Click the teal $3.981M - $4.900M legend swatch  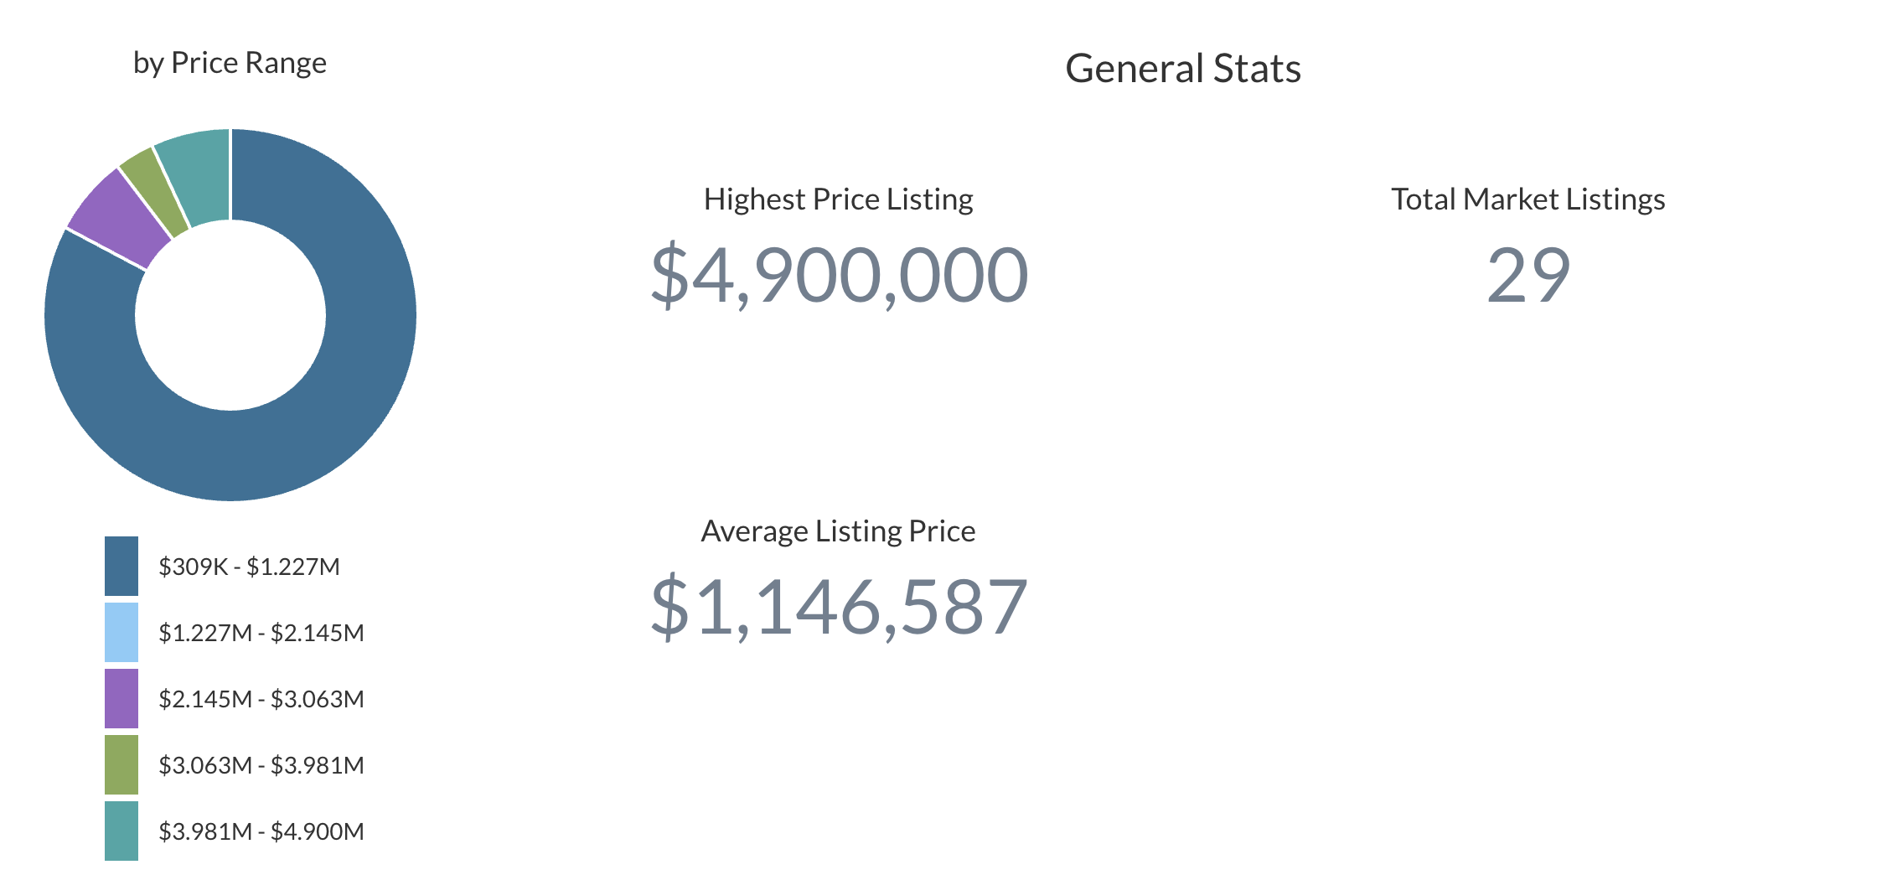click(121, 831)
